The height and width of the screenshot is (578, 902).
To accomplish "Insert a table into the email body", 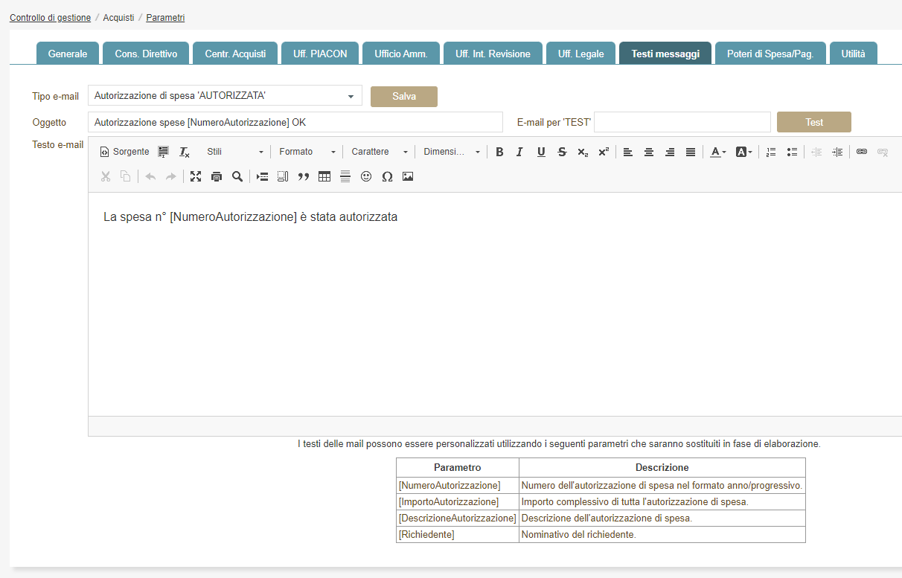I will [x=324, y=176].
